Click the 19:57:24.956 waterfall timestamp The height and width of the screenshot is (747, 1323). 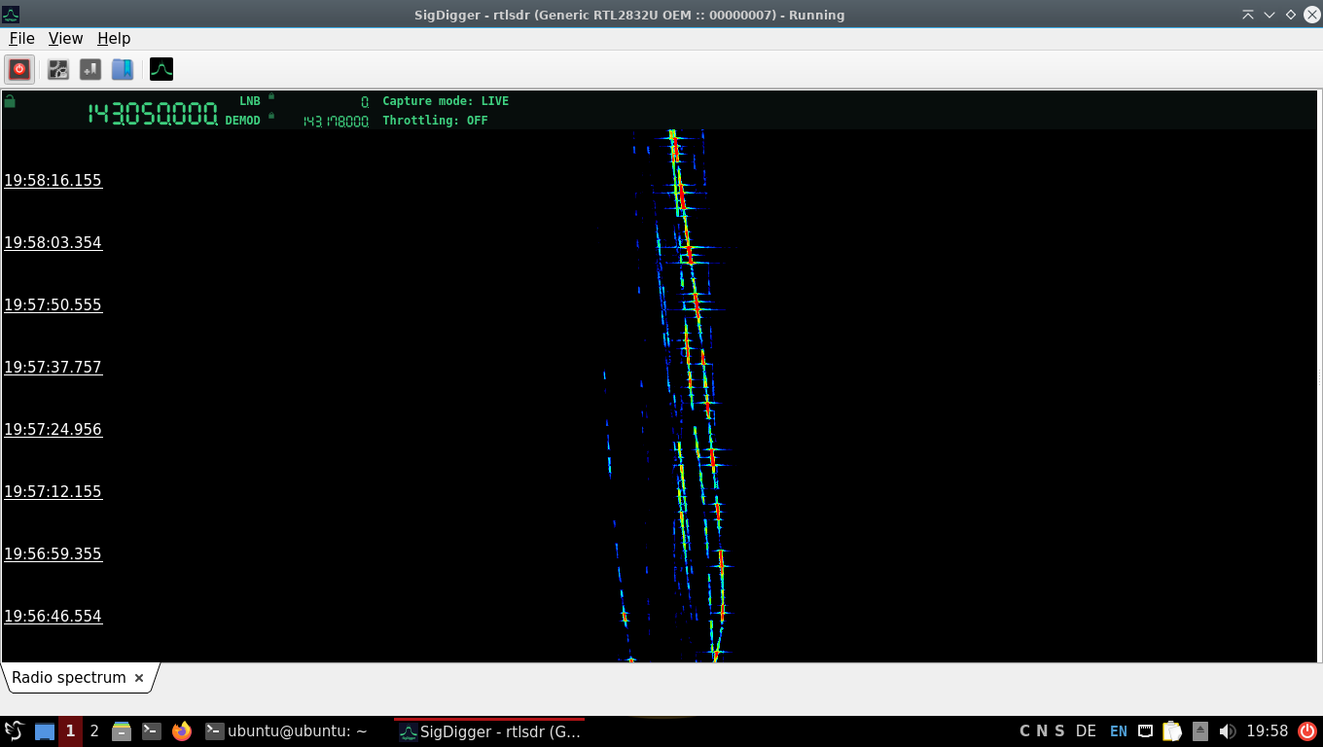pyautogui.click(x=53, y=430)
